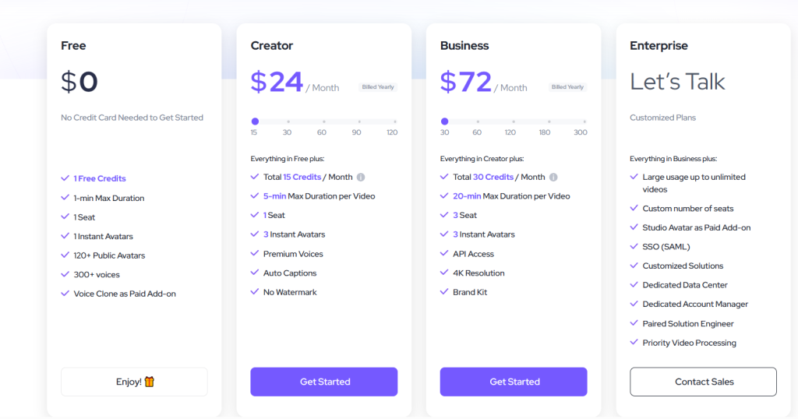
Task: Click checkmark icon beside API Access
Action: pos(444,254)
